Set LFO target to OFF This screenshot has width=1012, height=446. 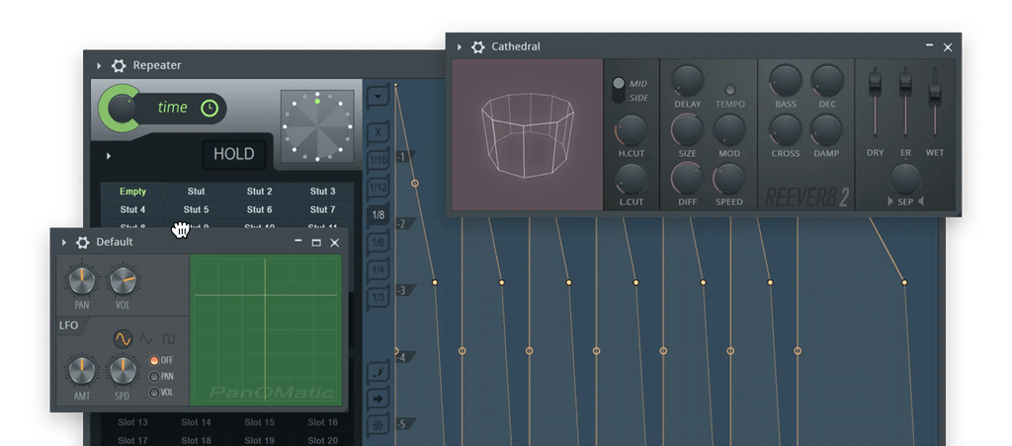point(154,360)
